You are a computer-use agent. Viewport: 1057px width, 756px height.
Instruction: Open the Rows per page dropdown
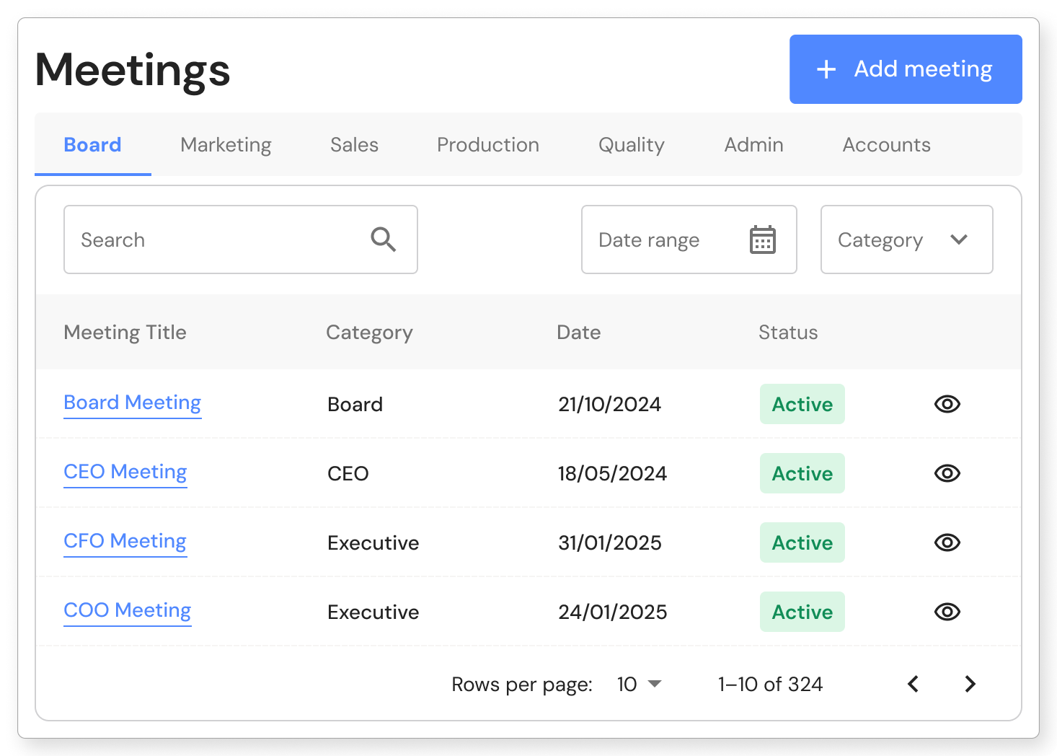pyautogui.click(x=639, y=684)
